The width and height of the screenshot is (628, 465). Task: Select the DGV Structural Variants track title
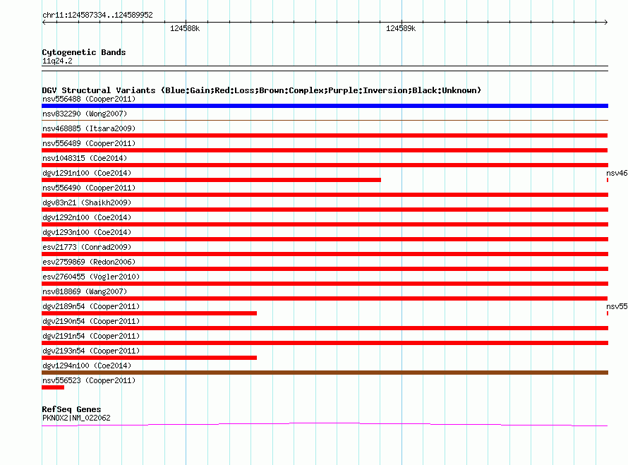(262, 90)
